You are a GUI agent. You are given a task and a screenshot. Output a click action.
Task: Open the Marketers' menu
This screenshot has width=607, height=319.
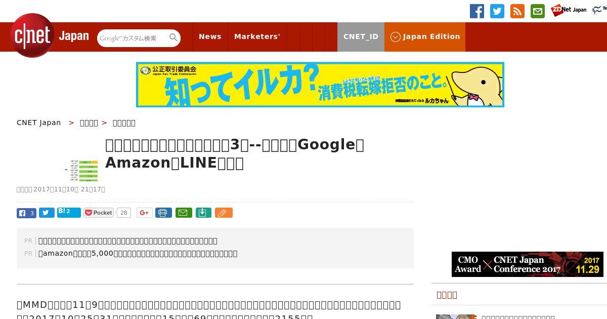(257, 36)
